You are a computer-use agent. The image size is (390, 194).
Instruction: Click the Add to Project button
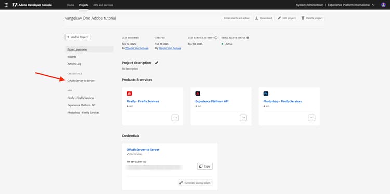[77, 37]
